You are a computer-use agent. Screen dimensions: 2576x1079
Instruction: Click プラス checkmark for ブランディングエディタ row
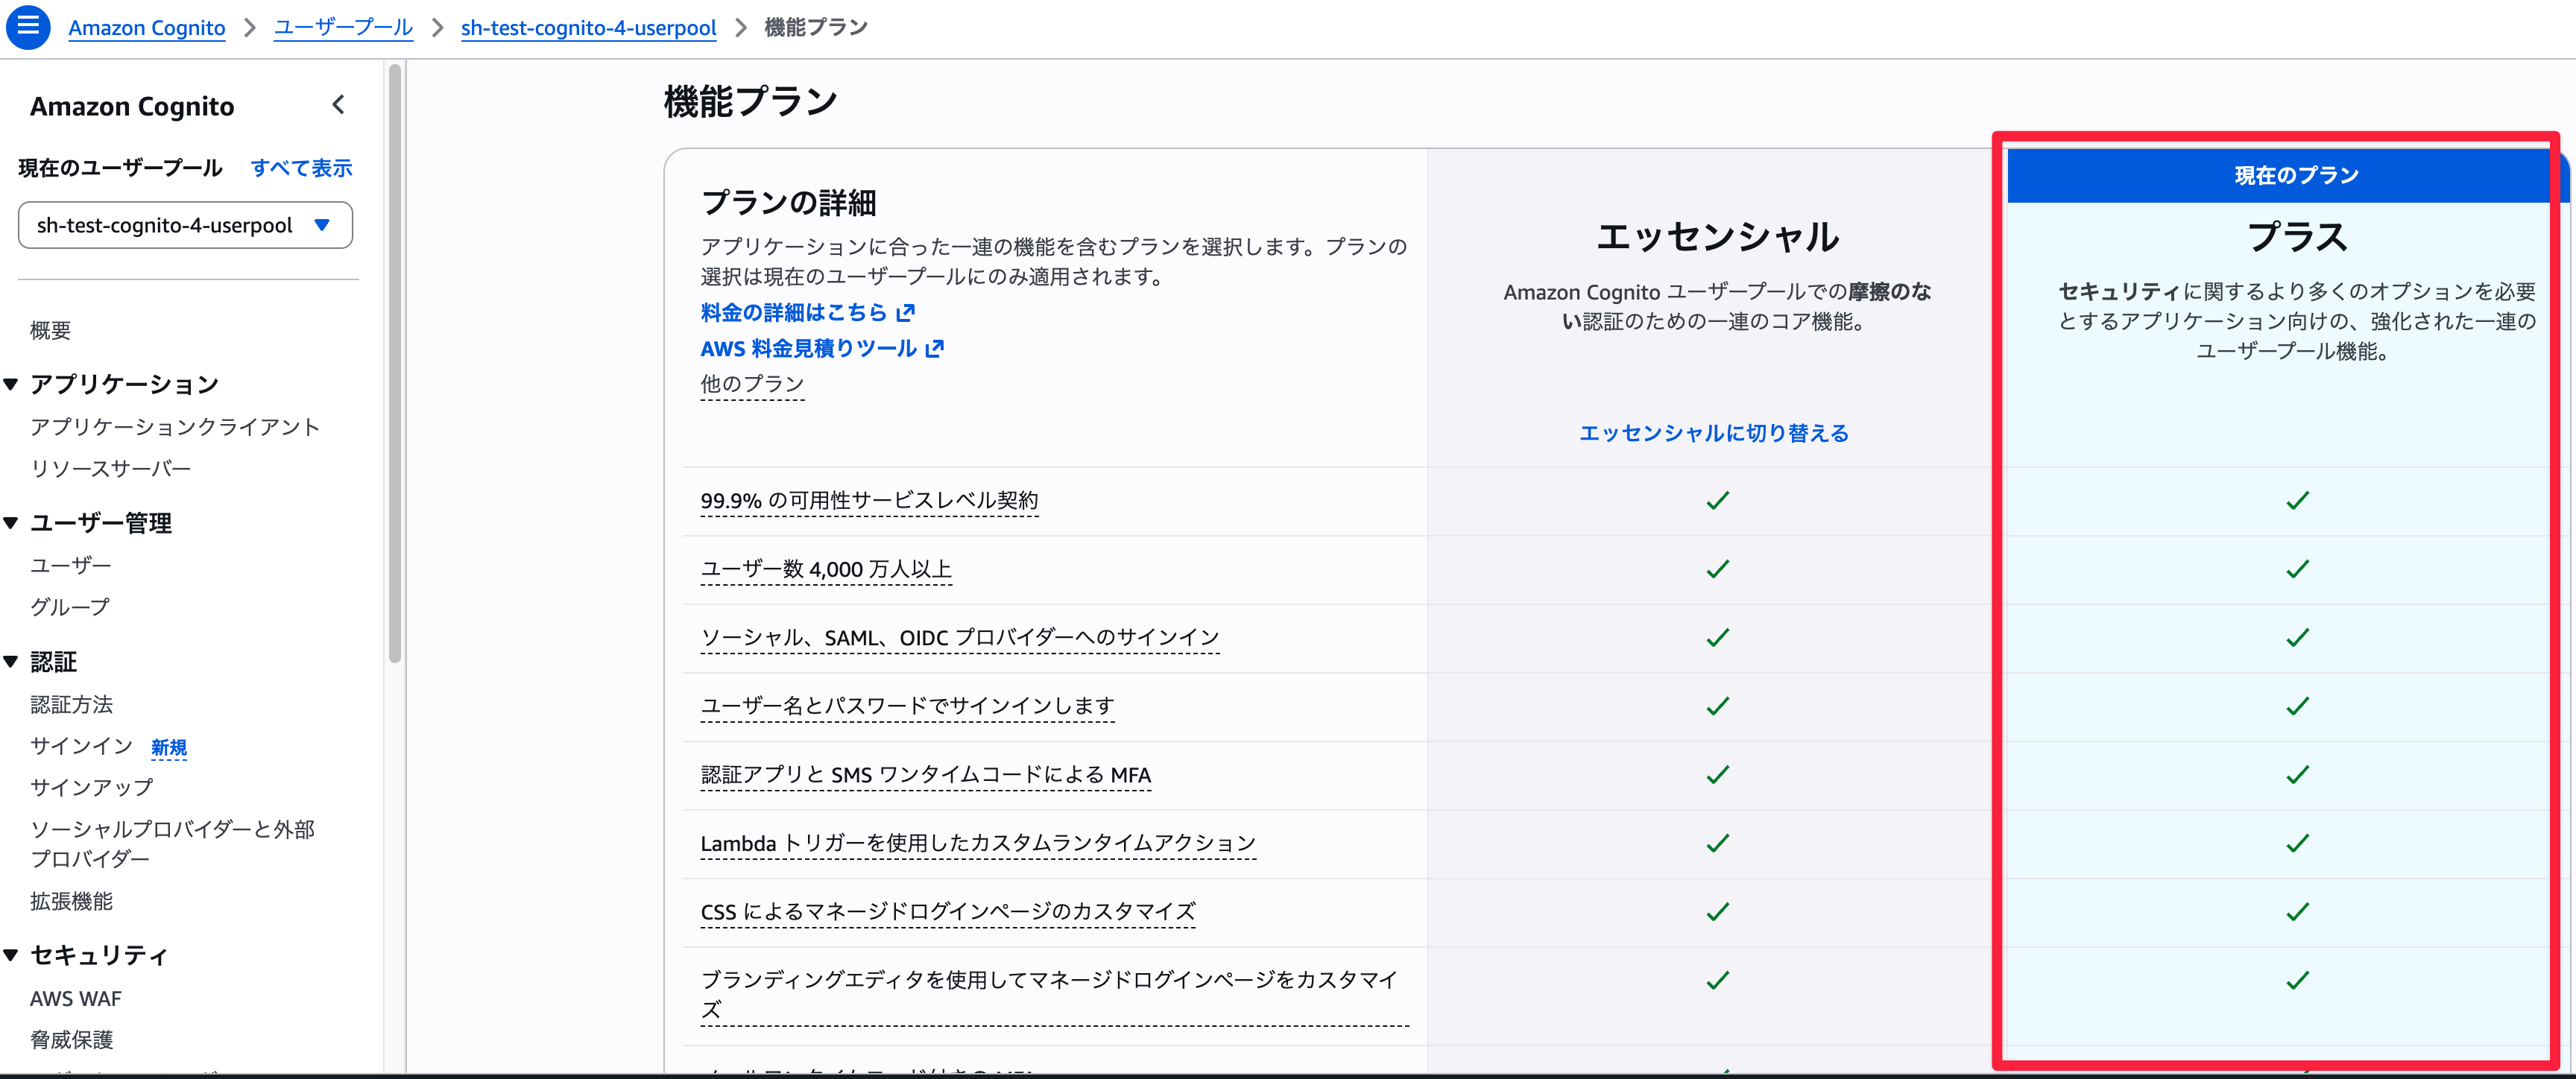point(2297,981)
